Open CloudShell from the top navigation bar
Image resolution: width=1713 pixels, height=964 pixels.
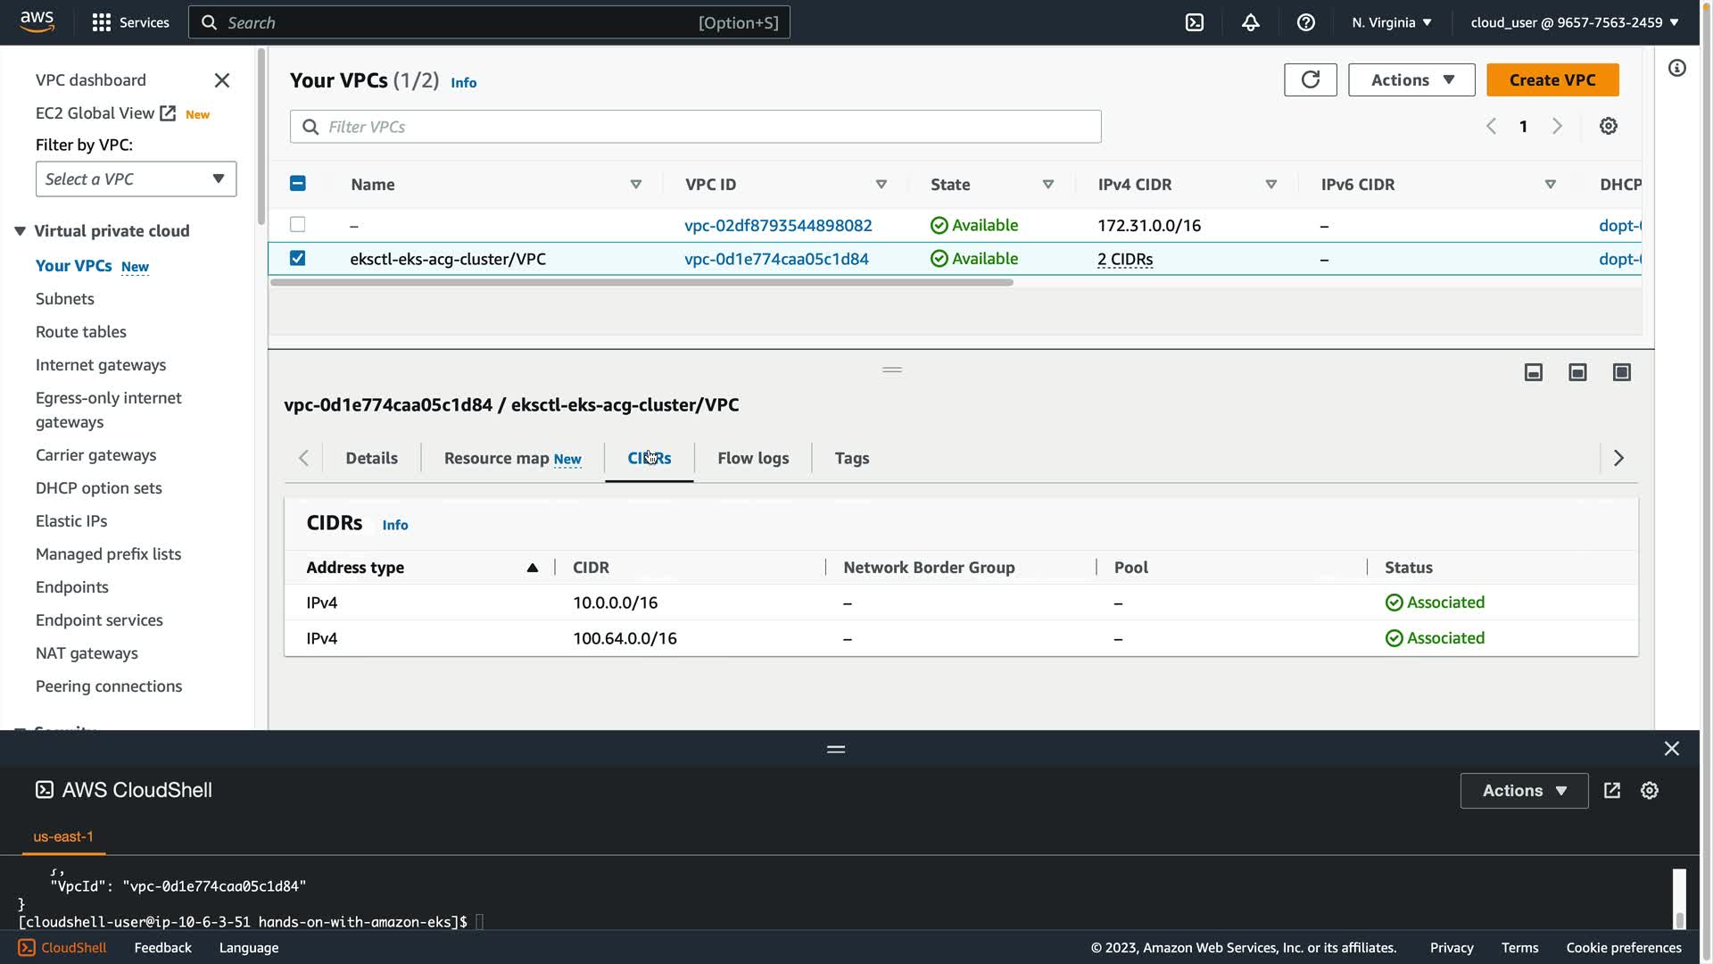click(x=1195, y=22)
